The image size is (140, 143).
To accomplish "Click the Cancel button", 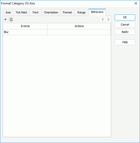I will coord(125,25).
